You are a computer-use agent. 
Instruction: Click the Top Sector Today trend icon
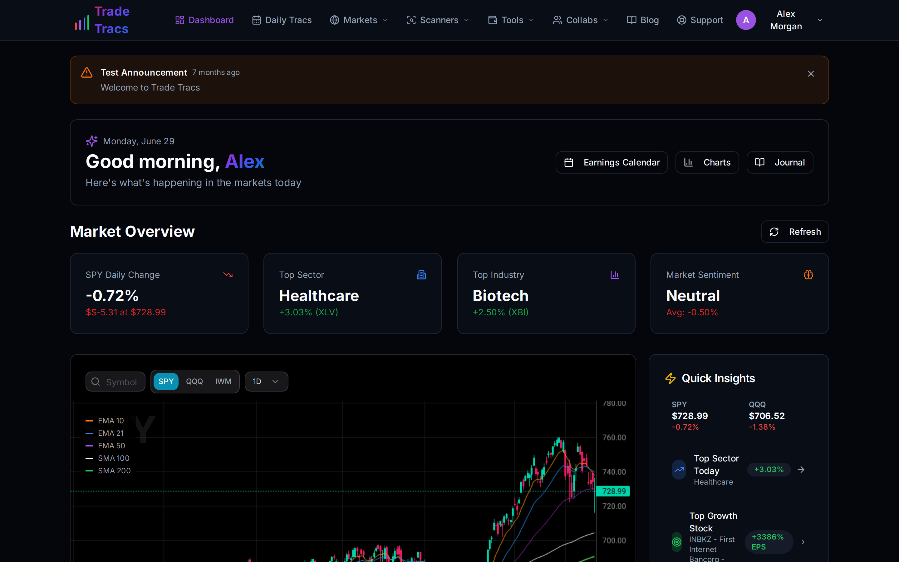(679, 470)
